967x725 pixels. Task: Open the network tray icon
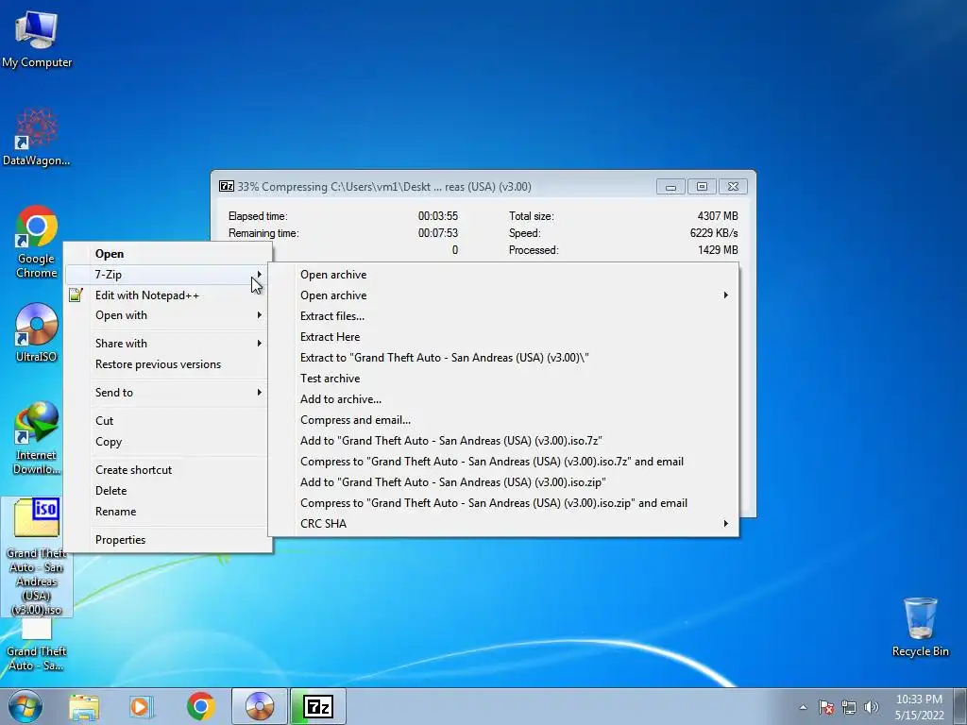pyautogui.click(x=849, y=707)
